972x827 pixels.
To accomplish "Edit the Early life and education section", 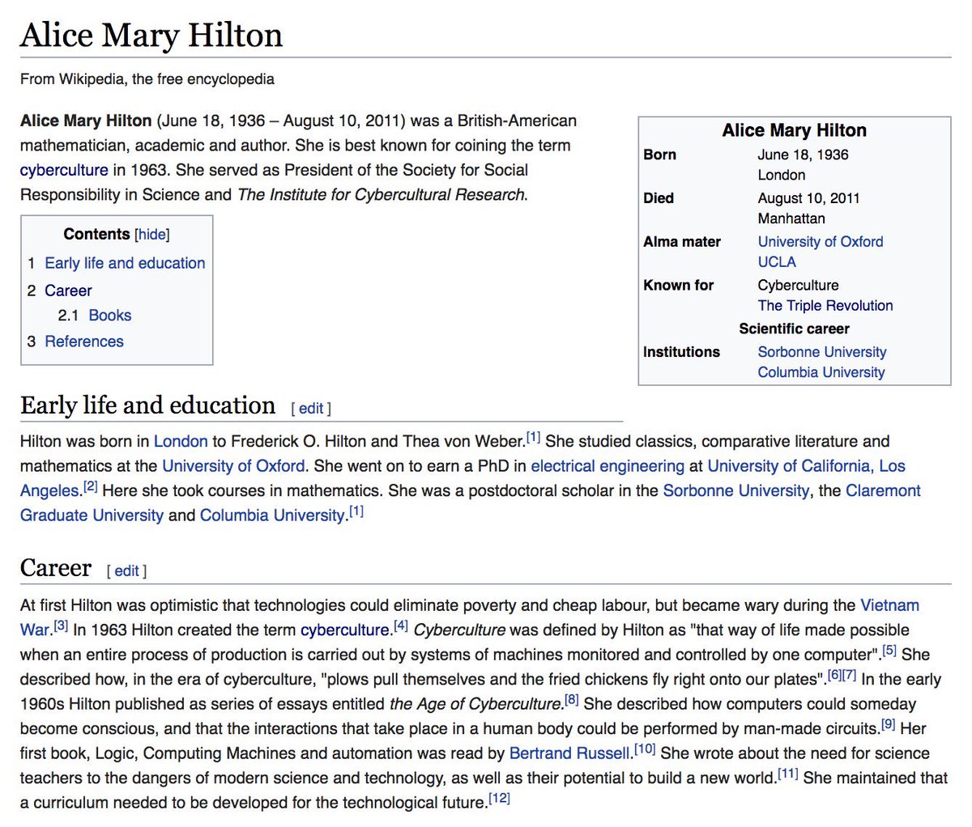I will (x=311, y=409).
